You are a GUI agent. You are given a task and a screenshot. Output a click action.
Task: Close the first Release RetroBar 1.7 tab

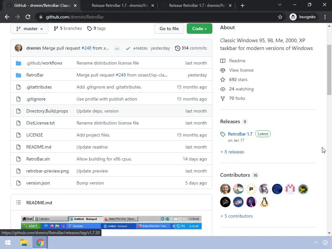[153, 6]
